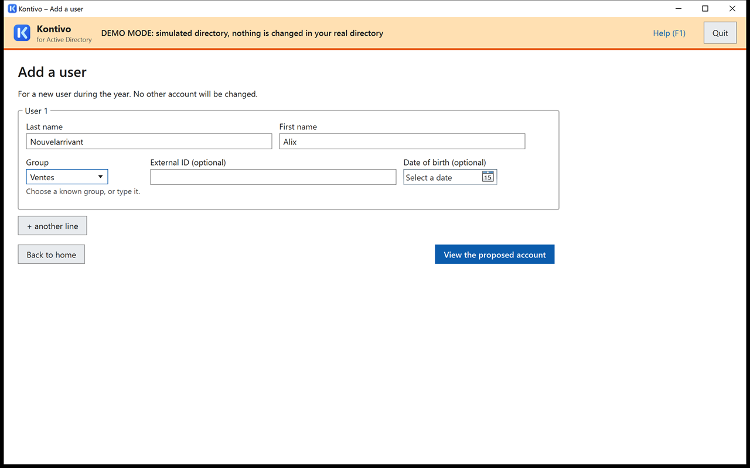This screenshot has width=750, height=468.
Task: Click the 'External ID (optional)' label
Action: 188,163
